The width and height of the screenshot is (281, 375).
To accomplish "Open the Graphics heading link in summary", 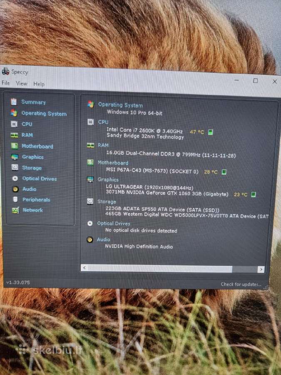I will pyautogui.click(x=108, y=180).
